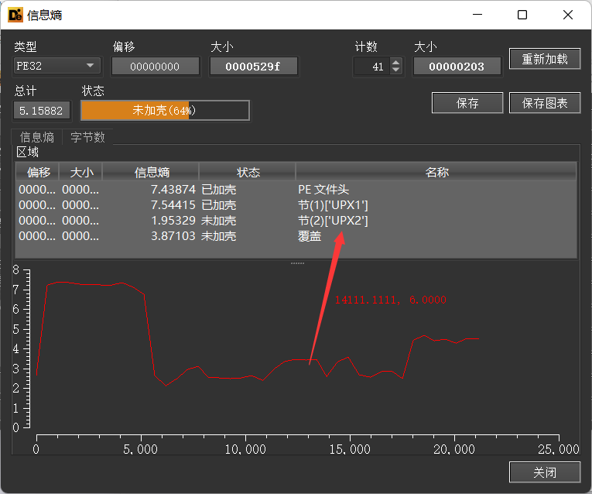This screenshot has width=592, height=494.
Task: Sort by the 大小 column header
Action: (80, 172)
